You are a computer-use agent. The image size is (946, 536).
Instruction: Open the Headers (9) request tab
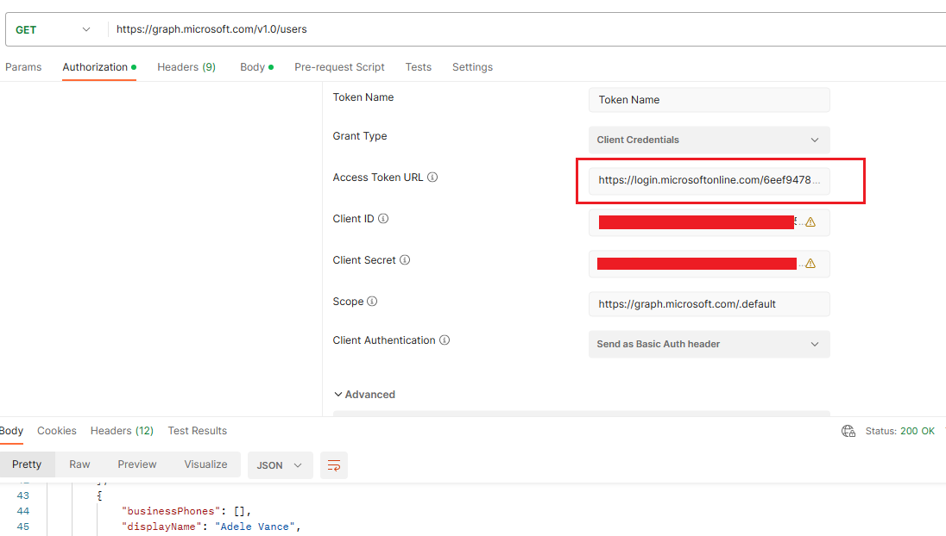click(186, 67)
